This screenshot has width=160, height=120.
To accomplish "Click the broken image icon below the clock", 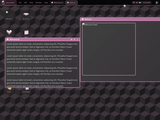I will pos(125,6).
